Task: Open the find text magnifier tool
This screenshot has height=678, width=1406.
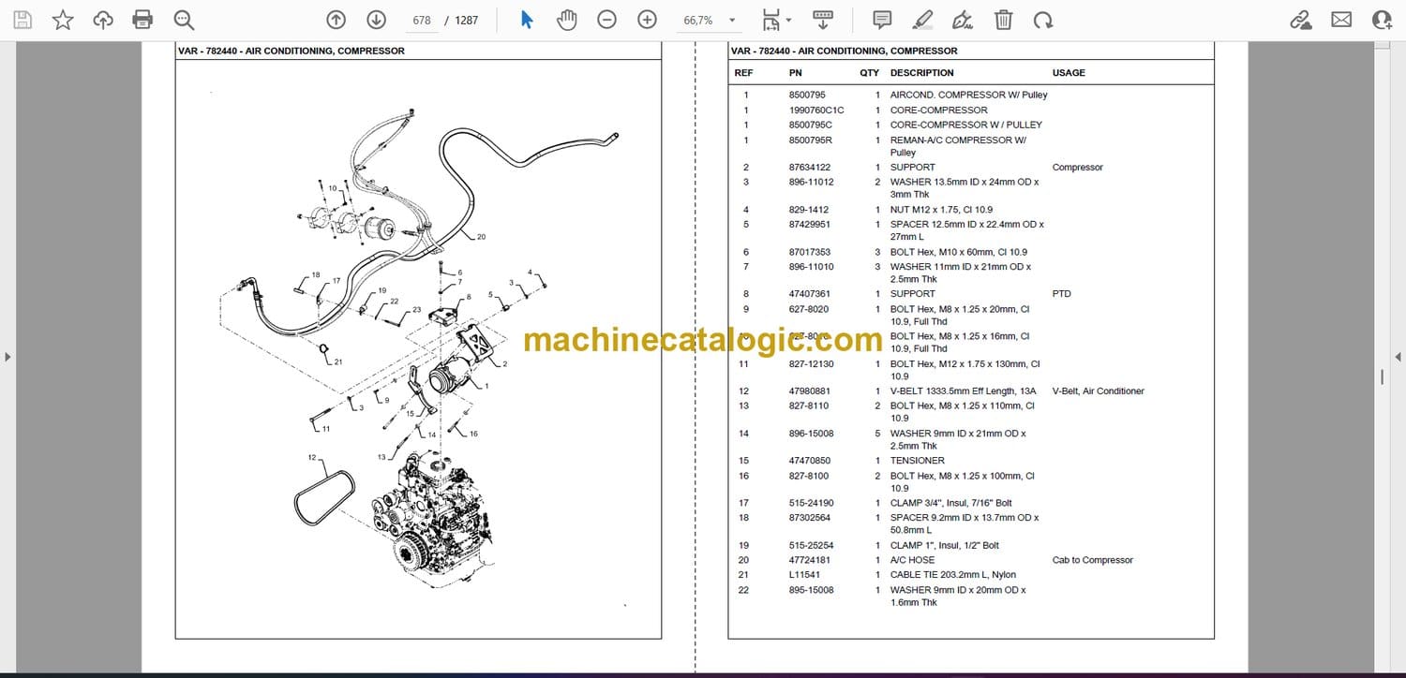Action: [x=184, y=20]
